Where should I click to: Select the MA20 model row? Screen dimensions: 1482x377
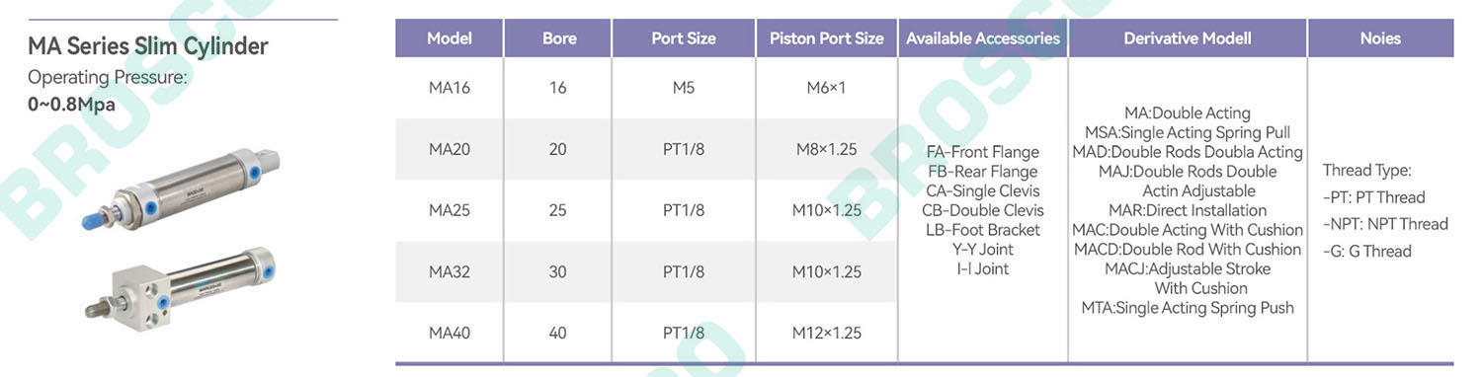(x=646, y=150)
